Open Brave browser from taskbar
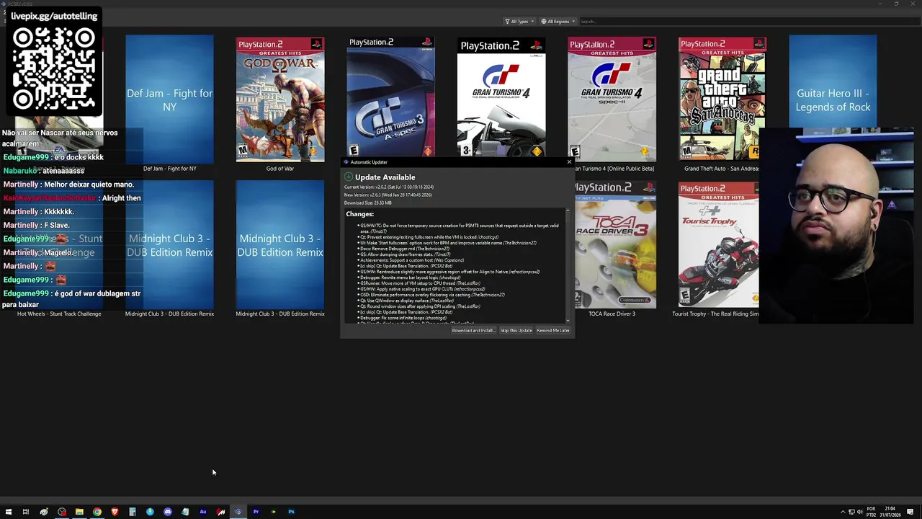 (x=115, y=512)
